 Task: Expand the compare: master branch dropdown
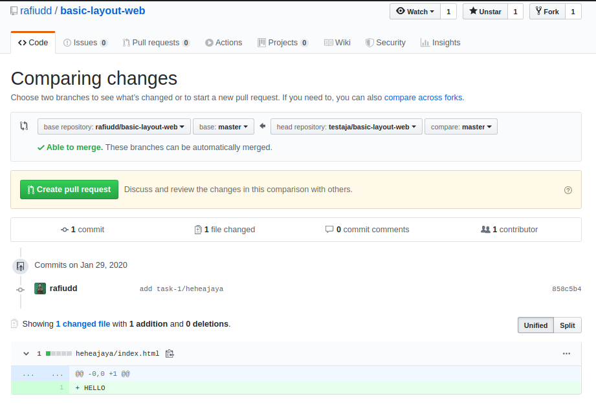pos(461,127)
